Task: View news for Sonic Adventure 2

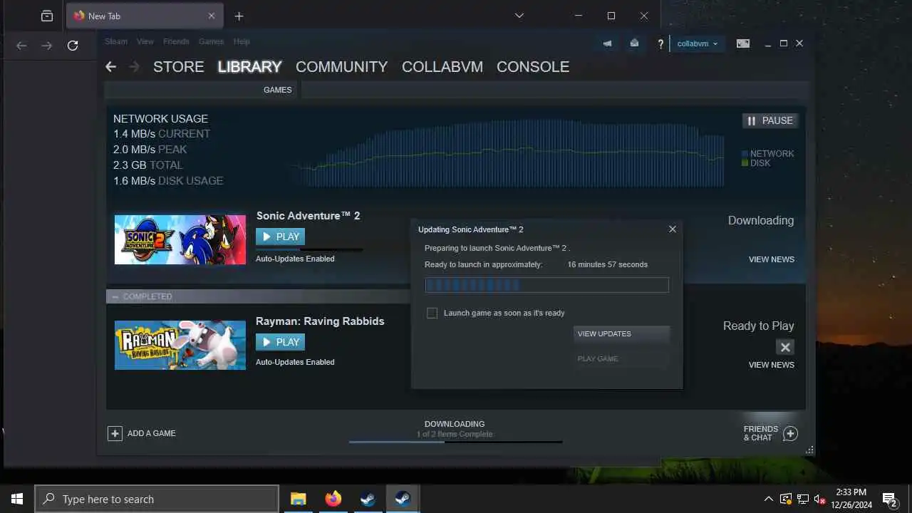Action: pos(771,259)
